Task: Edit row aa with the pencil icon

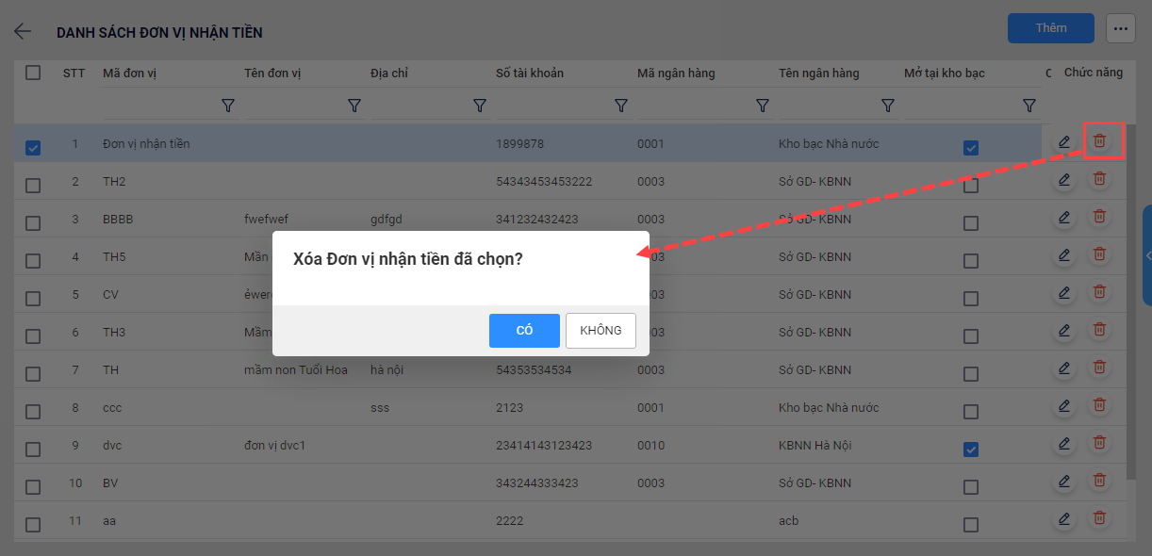Action: [1064, 518]
